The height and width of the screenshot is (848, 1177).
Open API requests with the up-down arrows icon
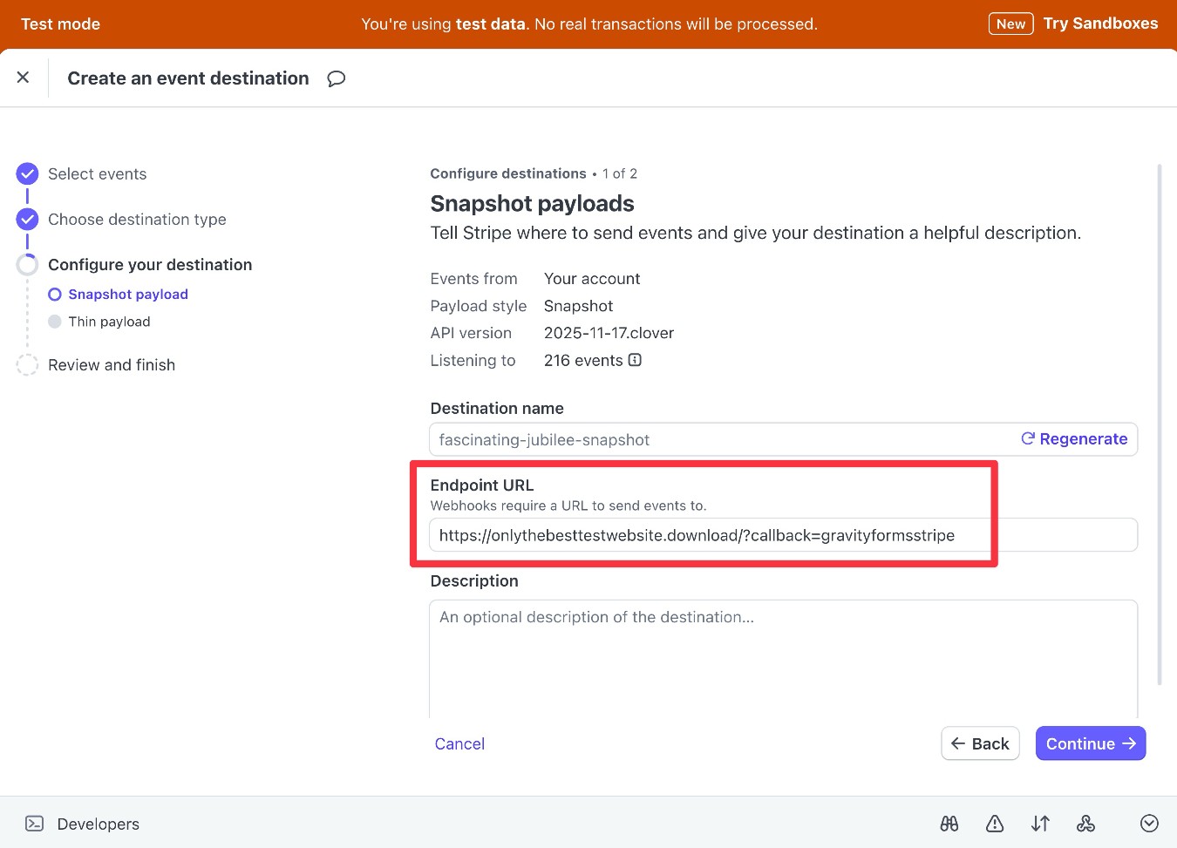[x=1040, y=823]
